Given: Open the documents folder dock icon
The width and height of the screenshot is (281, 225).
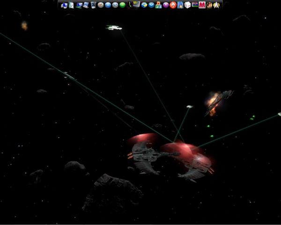Looking at the screenshot, I should coord(71,5).
